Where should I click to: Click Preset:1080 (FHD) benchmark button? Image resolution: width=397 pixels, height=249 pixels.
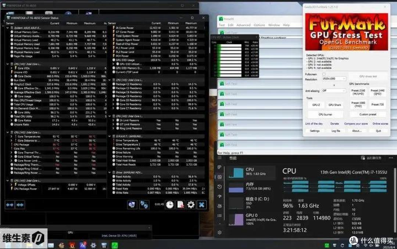358,104
